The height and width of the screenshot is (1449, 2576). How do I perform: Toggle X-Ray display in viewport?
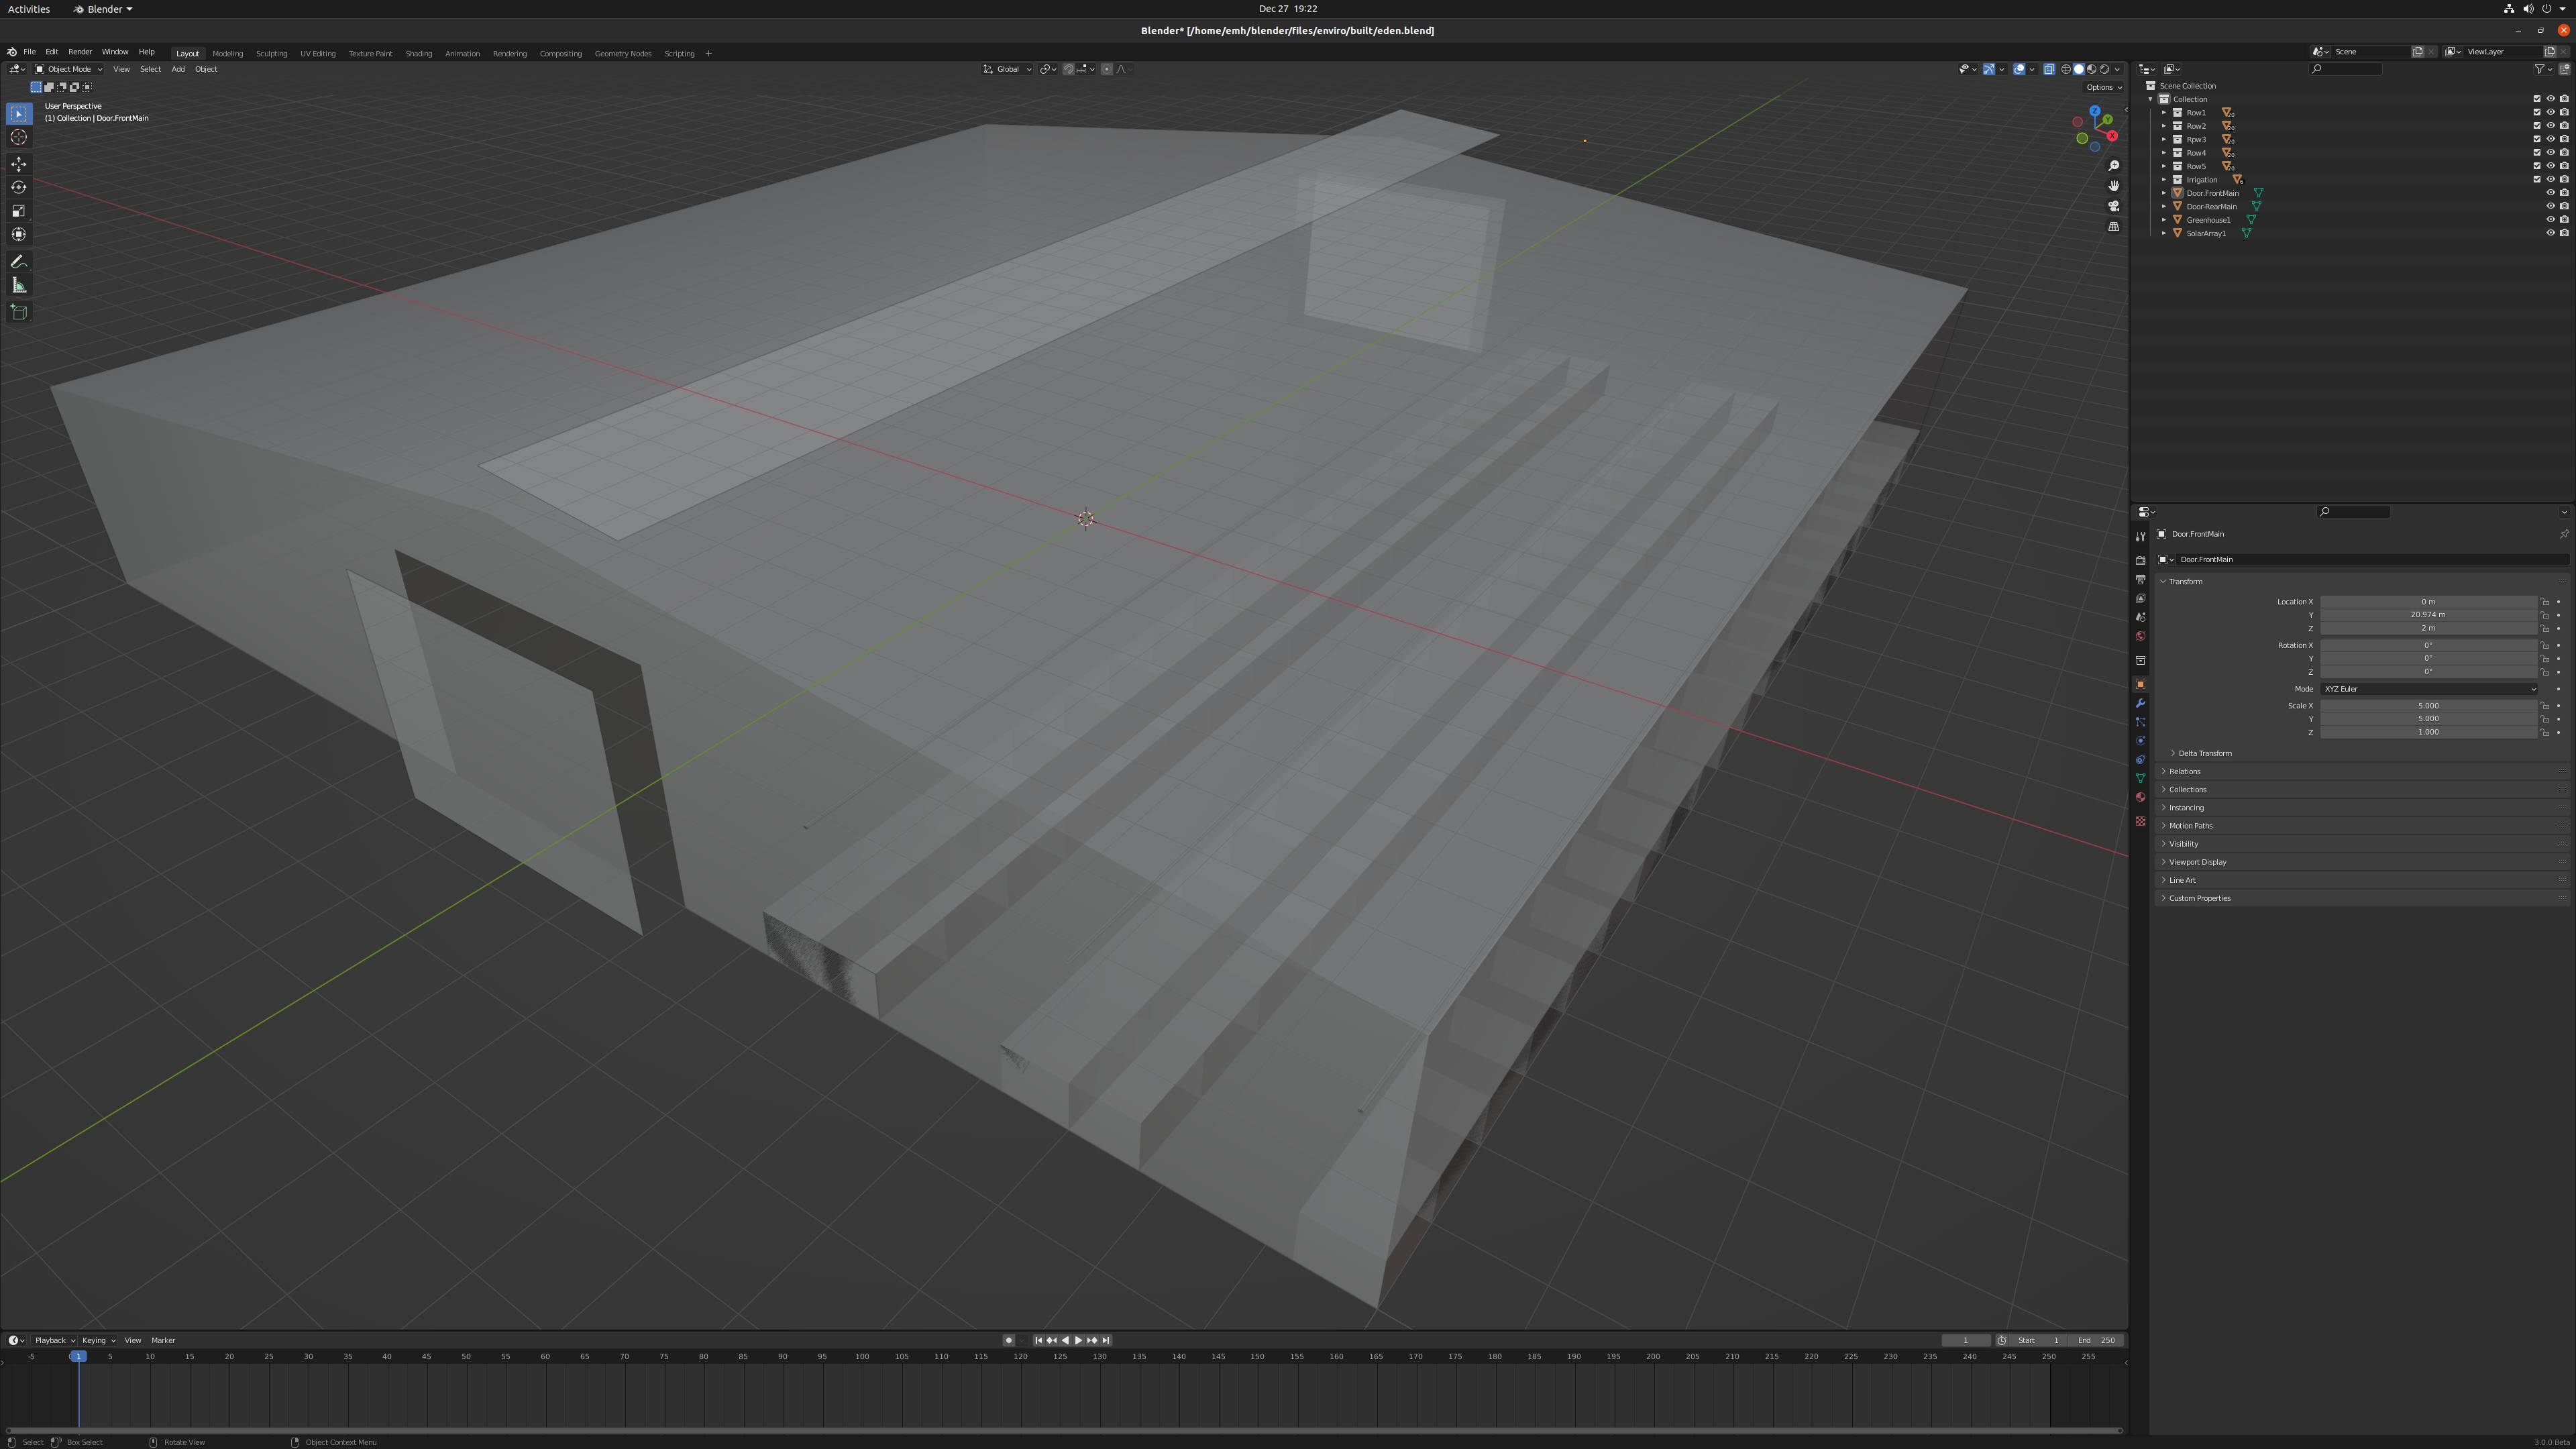tap(2049, 69)
